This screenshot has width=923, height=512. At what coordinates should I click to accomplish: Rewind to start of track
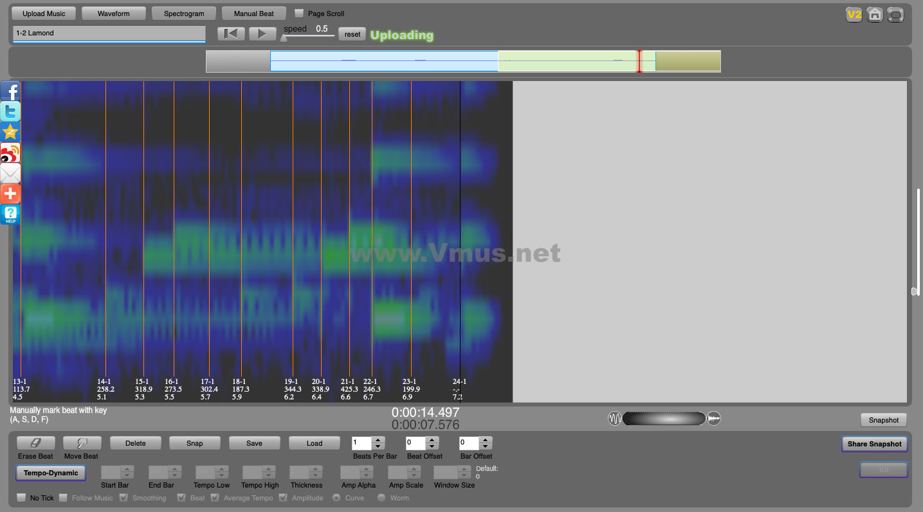pyautogui.click(x=231, y=34)
